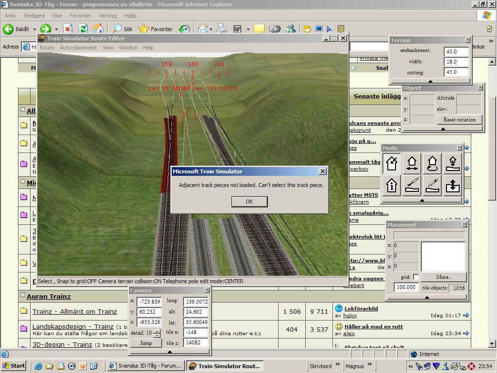Close the Microsoft Train Simulator error dialog
This screenshot has width=497, height=373.
point(323,171)
